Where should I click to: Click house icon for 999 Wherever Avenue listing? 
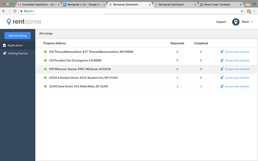45,69
